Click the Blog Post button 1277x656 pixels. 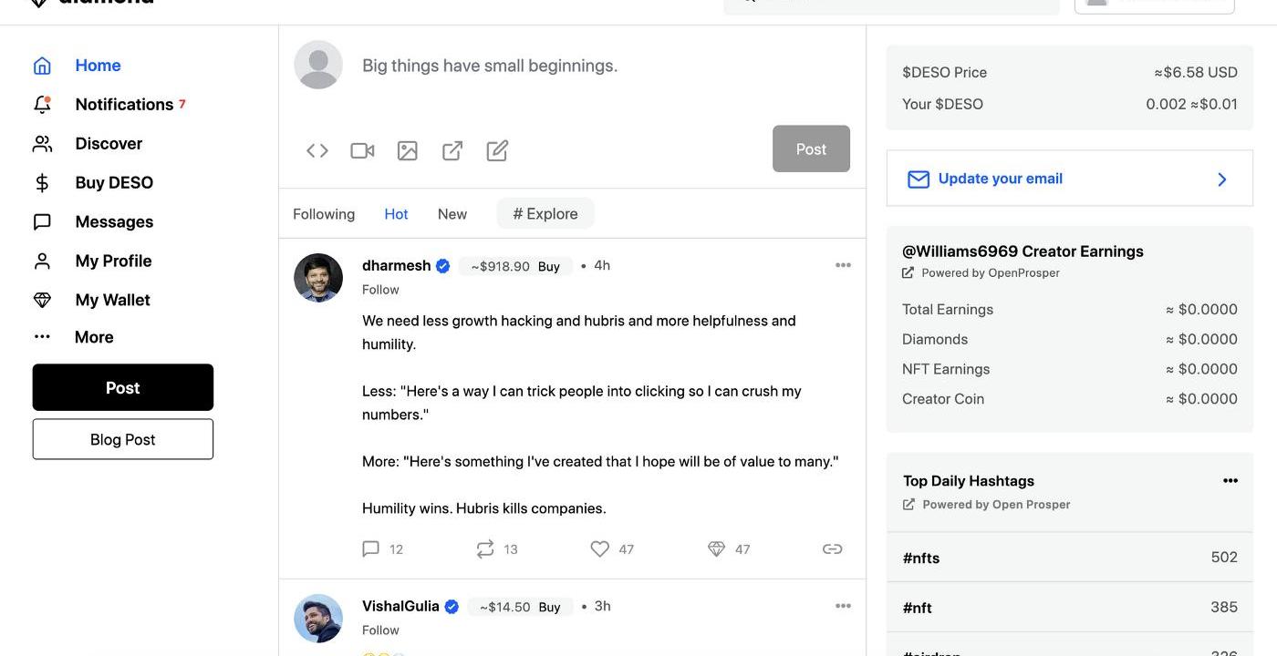(x=123, y=439)
